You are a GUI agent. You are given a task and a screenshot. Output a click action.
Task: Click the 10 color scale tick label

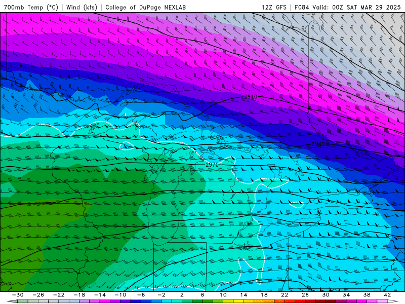tap(223, 295)
